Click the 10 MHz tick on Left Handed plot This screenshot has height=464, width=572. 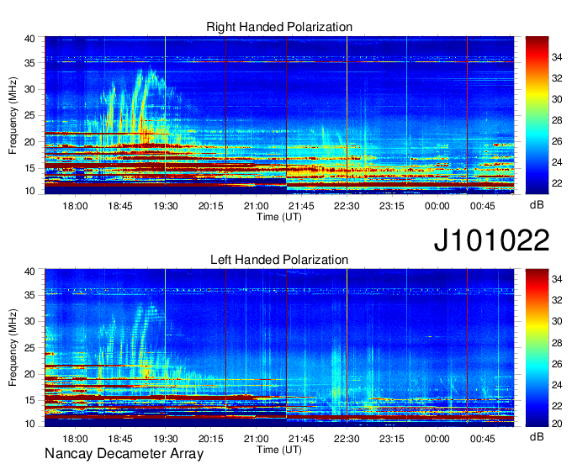coord(30,423)
